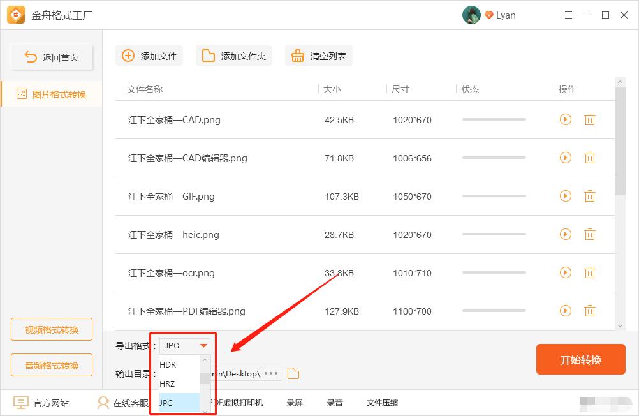Click the 文件名称 column header
The height and width of the screenshot is (416, 639).
[x=145, y=89]
